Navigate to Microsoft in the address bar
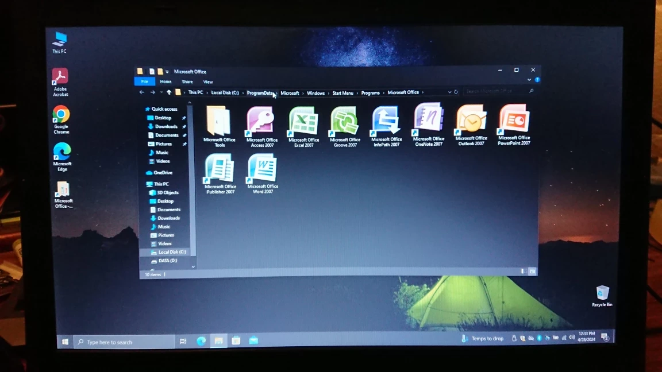 pos(290,93)
